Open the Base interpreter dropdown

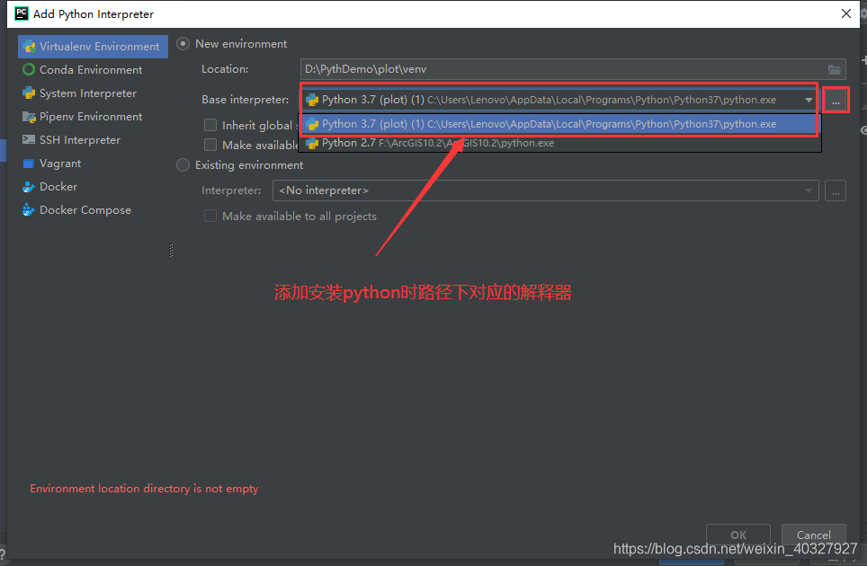pyautogui.click(x=809, y=100)
